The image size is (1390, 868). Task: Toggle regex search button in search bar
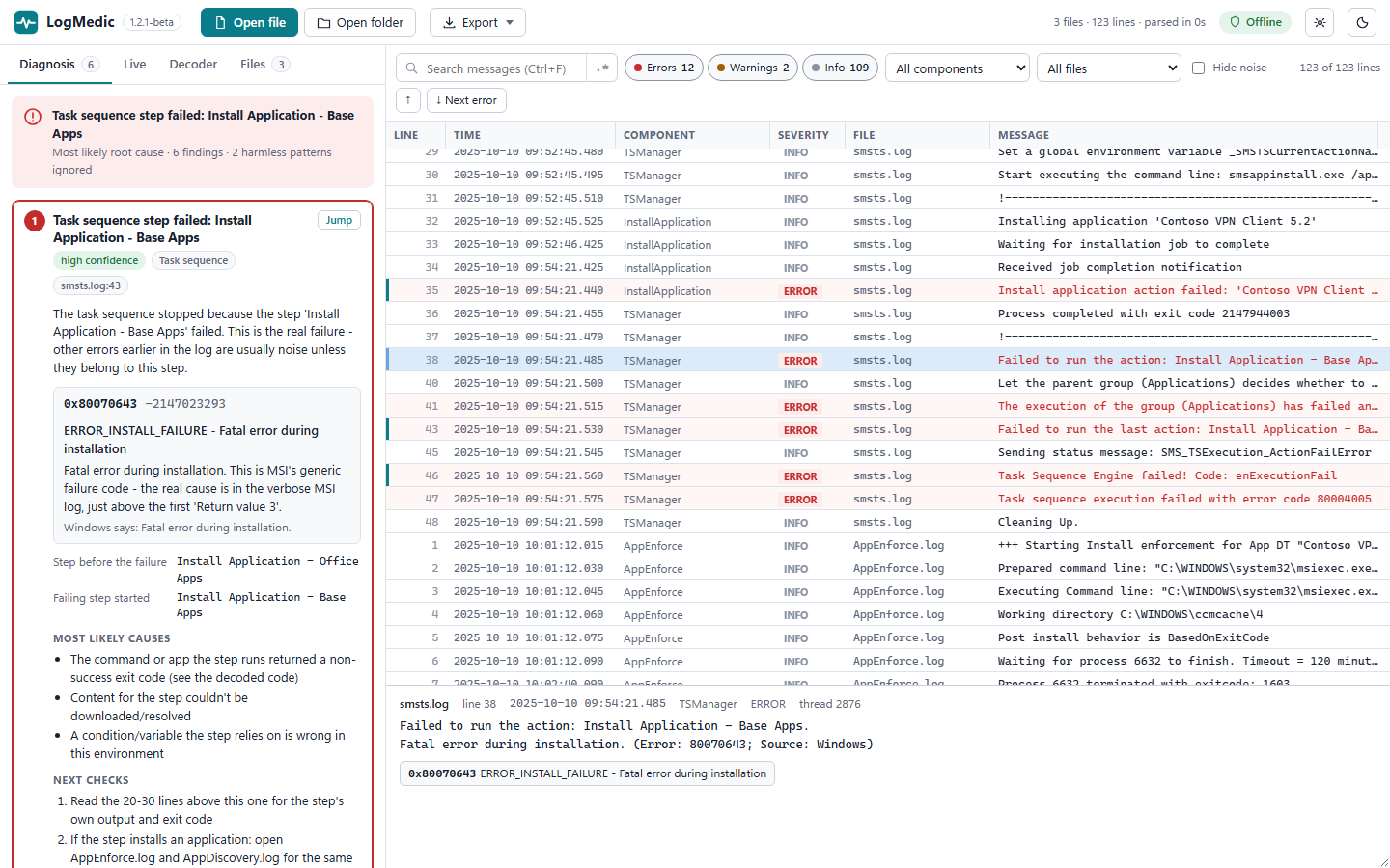click(602, 68)
